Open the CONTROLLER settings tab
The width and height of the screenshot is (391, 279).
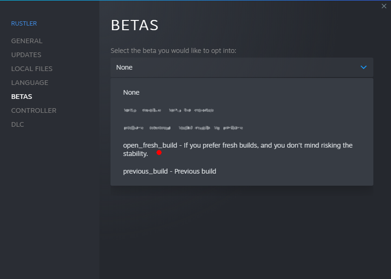click(33, 110)
